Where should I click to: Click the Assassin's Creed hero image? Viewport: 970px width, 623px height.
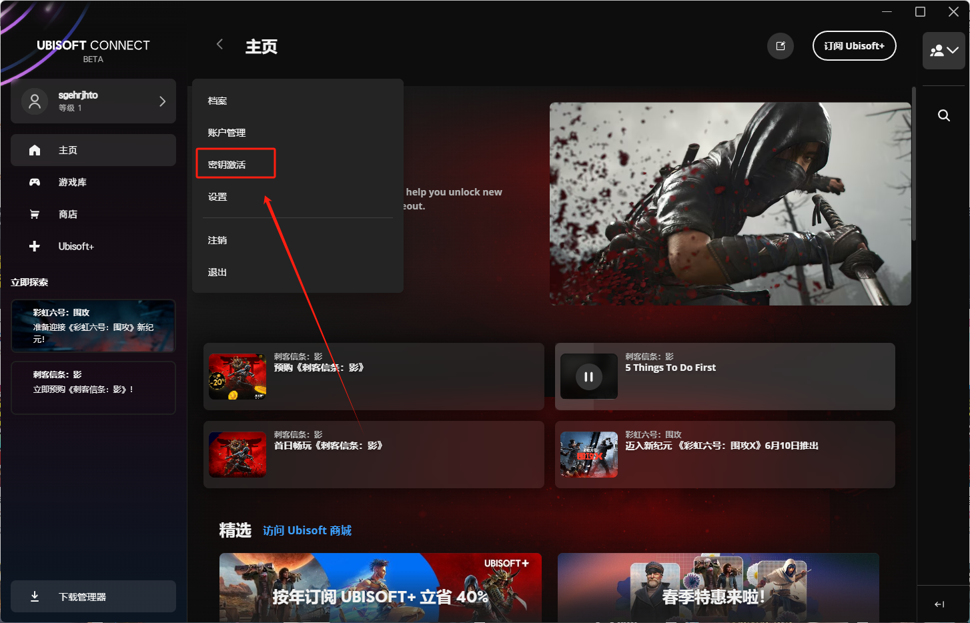730,203
